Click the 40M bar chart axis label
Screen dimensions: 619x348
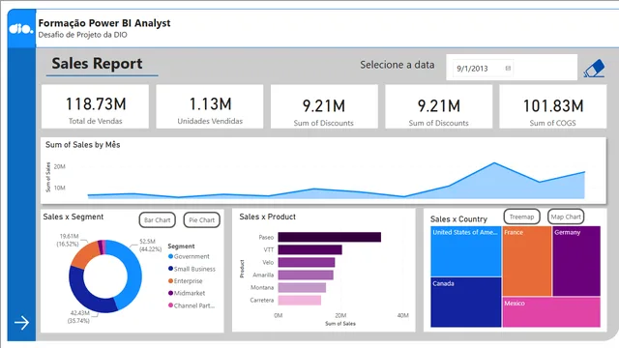tap(402, 315)
